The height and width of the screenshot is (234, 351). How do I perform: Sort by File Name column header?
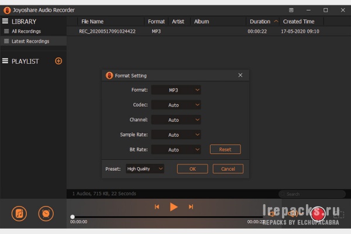92,22
